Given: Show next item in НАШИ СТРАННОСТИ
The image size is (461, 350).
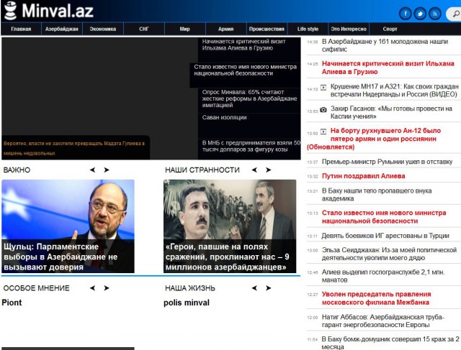Looking at the screenshot, I should [x=268, y=170].
